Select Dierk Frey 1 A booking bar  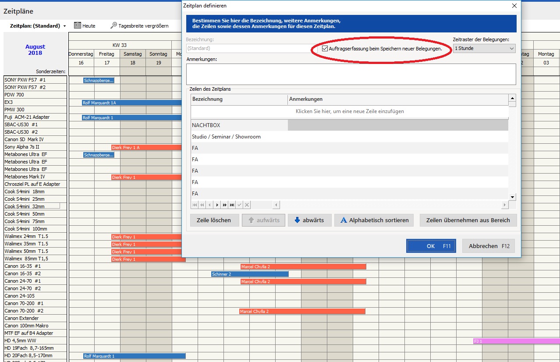[x=147, y=148]
